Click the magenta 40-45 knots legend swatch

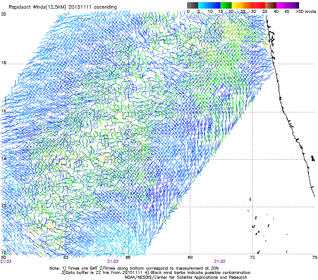coord(282,5)
